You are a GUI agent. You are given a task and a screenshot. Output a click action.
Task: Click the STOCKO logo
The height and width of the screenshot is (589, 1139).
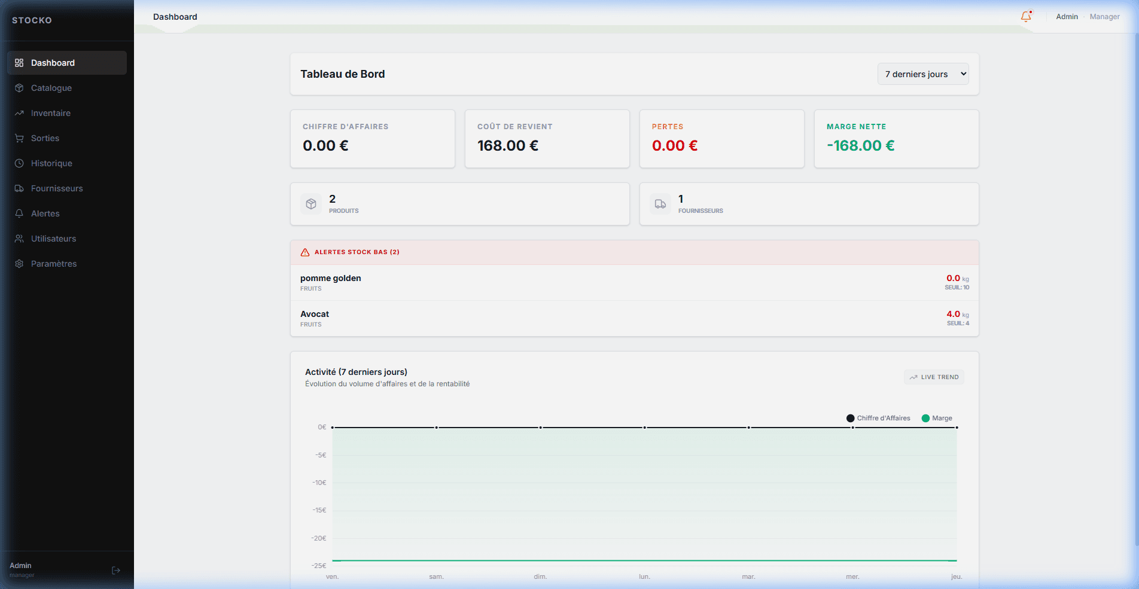point(32,20)
